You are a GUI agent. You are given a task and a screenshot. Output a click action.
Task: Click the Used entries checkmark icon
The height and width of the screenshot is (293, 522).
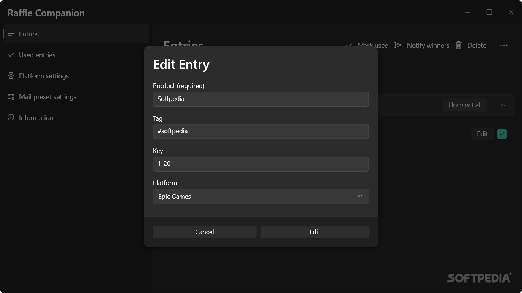(x=11, y=55)
